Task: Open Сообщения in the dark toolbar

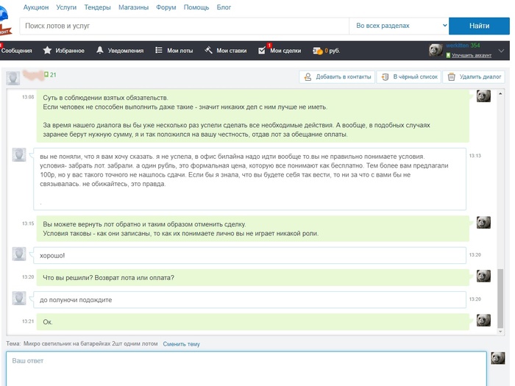Action: pos(16,51)
